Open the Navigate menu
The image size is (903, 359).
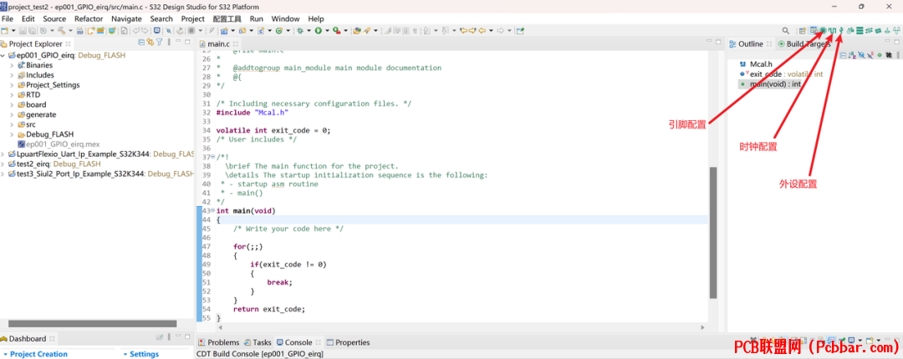(x=126, y=19)
